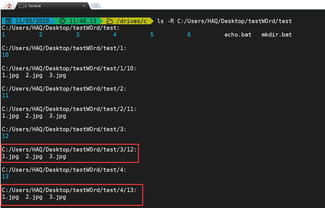This screenshot has width=325, height=208.
Task: Select the date 11/05/2020 in prompt
Action: pyautogui.click(x=32, y=21)
